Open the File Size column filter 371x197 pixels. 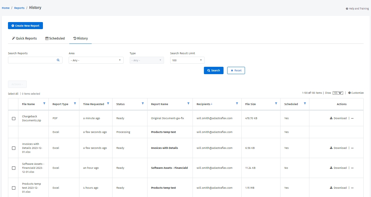(x=276, y=104)
